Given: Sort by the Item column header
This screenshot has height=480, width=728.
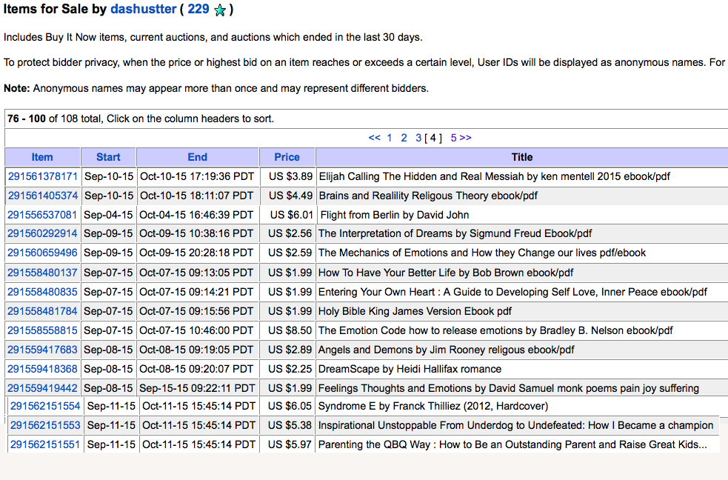Looking at the screenshot, I should [x=42, y=157].
